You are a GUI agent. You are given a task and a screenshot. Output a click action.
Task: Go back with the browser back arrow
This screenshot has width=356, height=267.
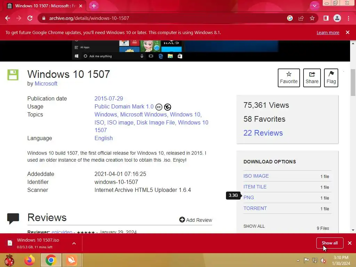click(8, 18)
